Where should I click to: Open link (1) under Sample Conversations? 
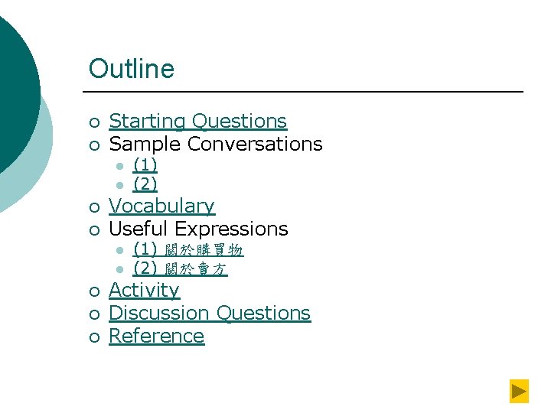point(145,165)
